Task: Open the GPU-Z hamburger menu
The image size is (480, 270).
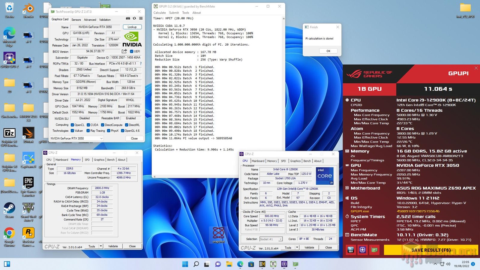Action: click(x=141, y=18)
